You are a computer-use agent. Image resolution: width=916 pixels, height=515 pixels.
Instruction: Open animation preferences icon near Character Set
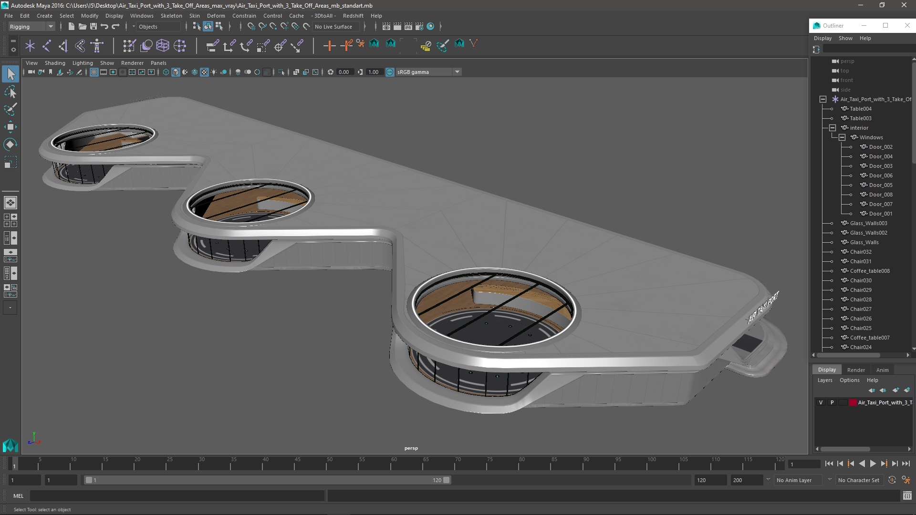tap(906, 480)
